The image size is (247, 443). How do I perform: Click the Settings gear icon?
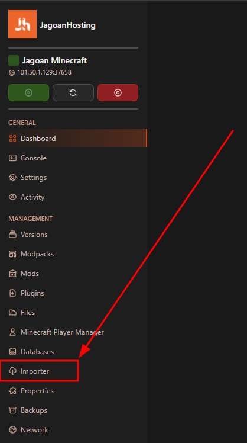tap(12, 178)
